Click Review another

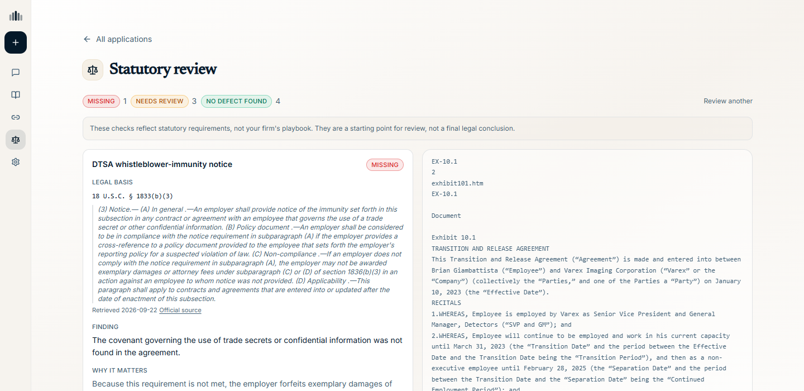pos(728,101)
